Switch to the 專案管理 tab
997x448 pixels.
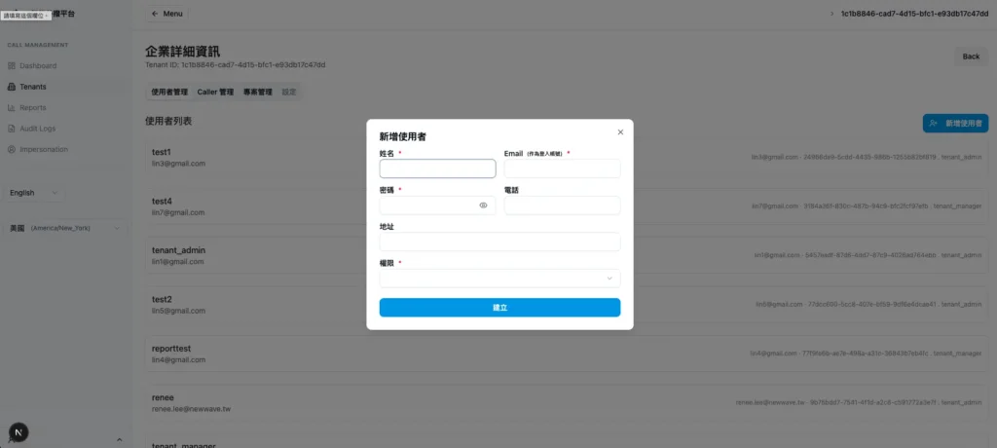[x=257, y=92]
